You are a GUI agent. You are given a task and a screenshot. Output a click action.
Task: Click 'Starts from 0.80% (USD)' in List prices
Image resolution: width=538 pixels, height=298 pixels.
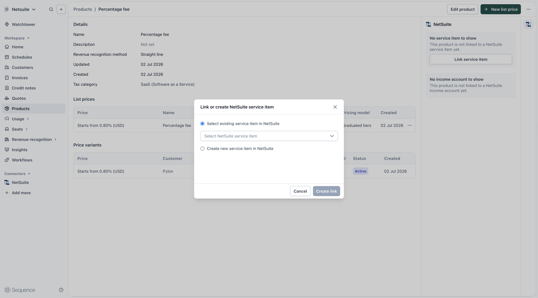101,125
